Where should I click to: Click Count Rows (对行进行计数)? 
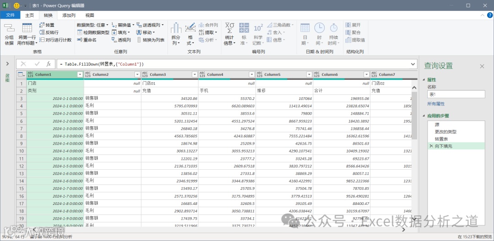(x=55, y=40)
